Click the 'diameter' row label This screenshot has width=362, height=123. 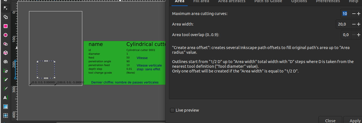pos(94,54)
